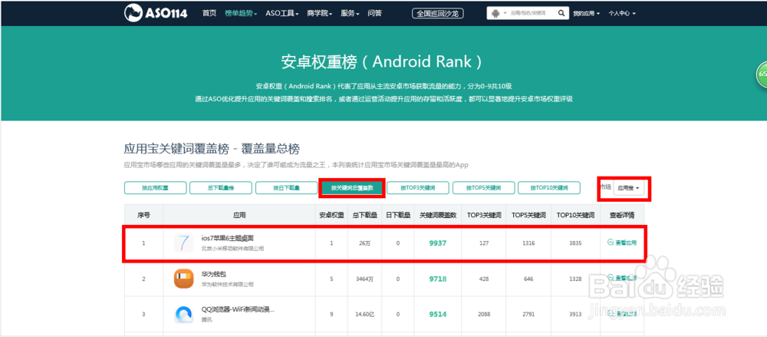Image resolution: width=767 pixels, height=337 pixels.
Task: Click coverage value 9937
Action: coord(438,243)
